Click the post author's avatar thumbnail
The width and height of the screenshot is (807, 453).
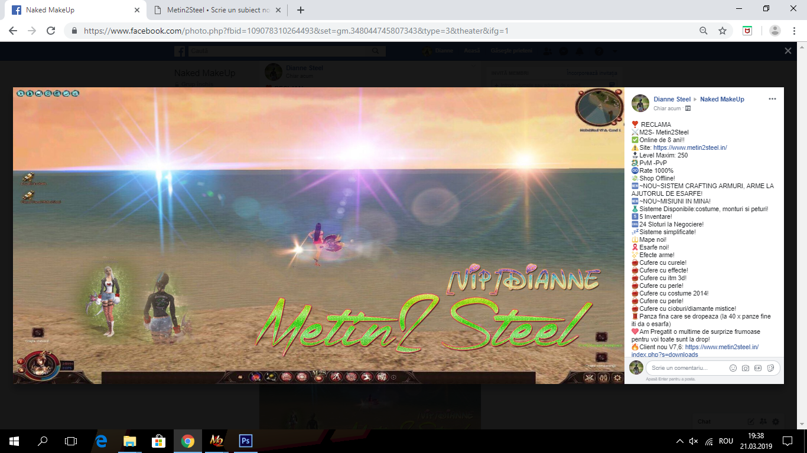click(640, 103)
